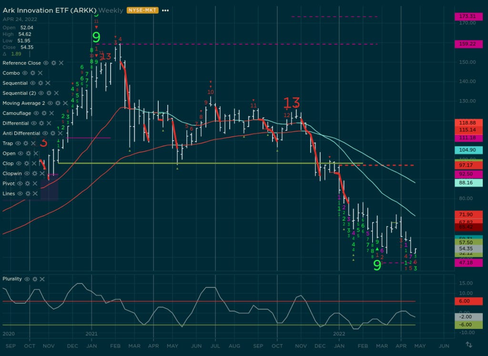
Task: Hide the Combo indicator
Action: pyautogui.click(x=25, y=73)
